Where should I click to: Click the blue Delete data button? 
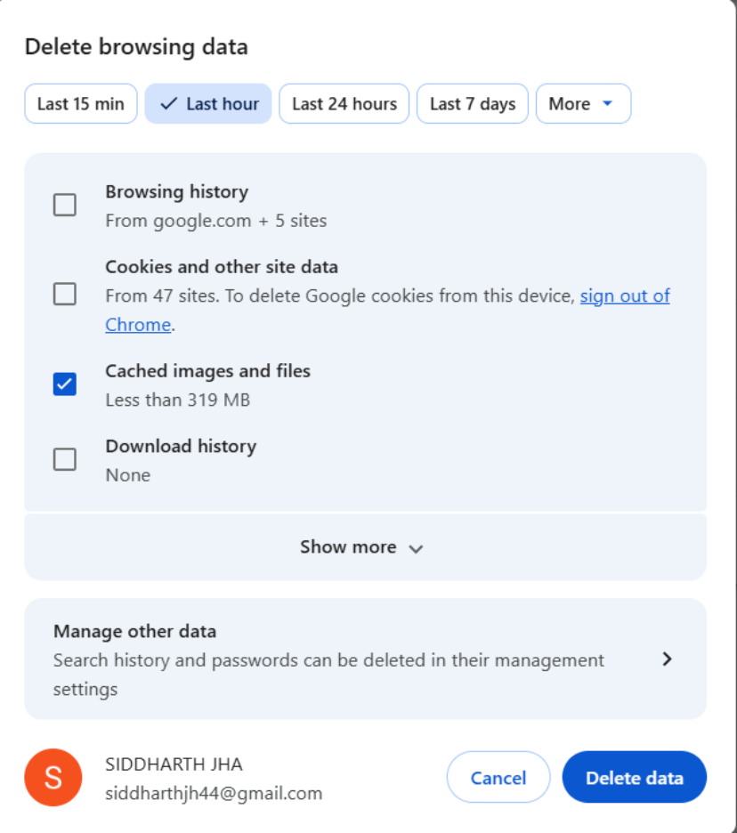click(634, 778)
